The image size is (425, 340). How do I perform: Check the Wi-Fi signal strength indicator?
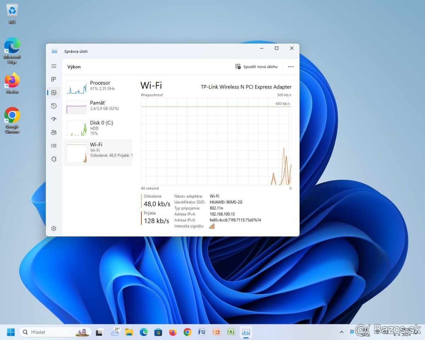tap(212, 226)
